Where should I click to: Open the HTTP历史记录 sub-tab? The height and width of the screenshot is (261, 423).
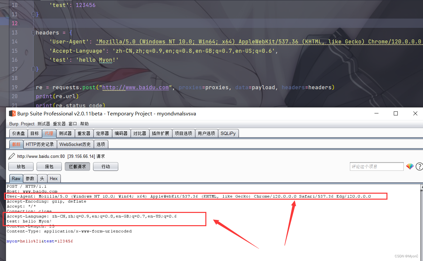point(40,144)
